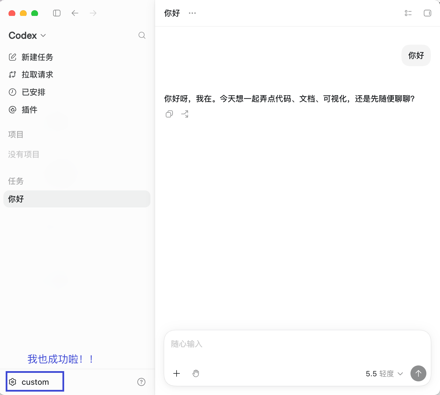Viewport: 440px width, 395px height.
Task: Click the search magnifier icon
Action: pos(142,35)
